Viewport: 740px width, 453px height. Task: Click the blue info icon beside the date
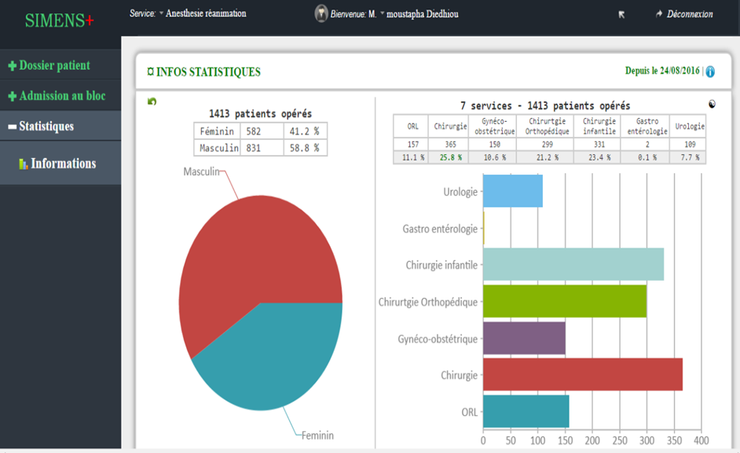(710, 72)
